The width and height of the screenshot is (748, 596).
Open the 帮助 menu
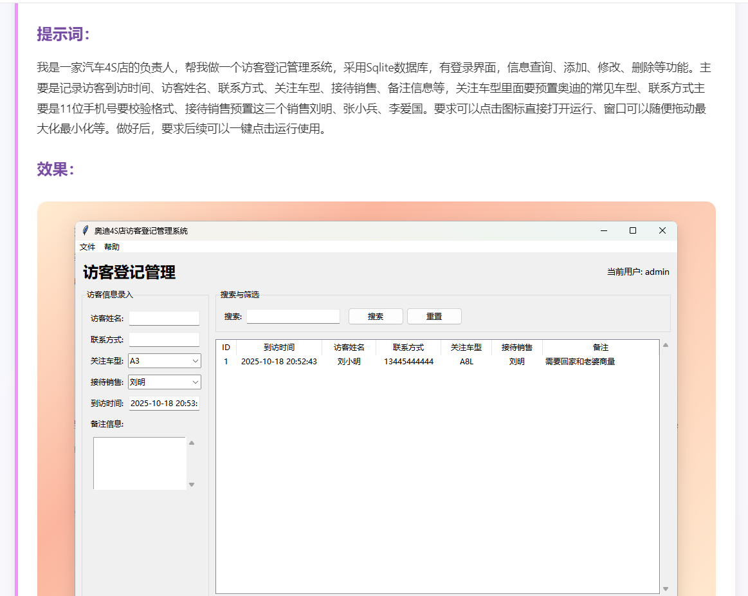(111, 247)
